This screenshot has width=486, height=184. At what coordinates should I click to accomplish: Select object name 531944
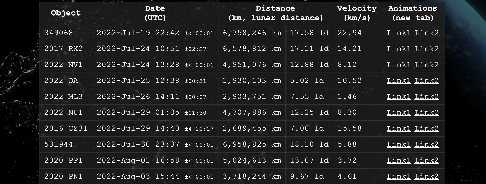pos(59,144)
